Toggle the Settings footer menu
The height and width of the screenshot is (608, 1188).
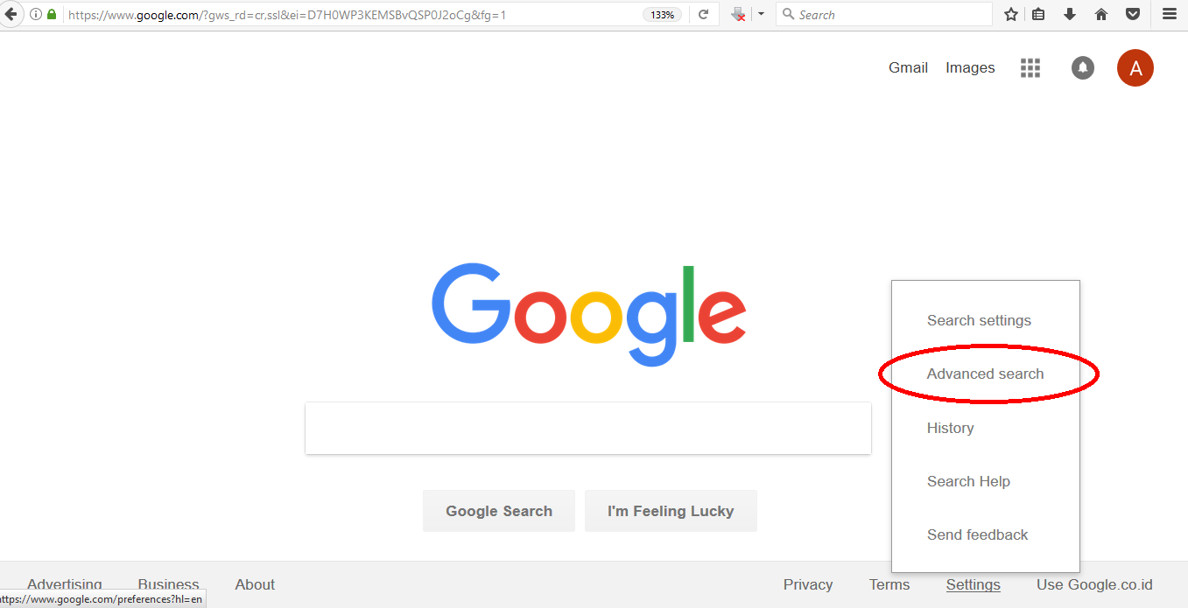973,584
